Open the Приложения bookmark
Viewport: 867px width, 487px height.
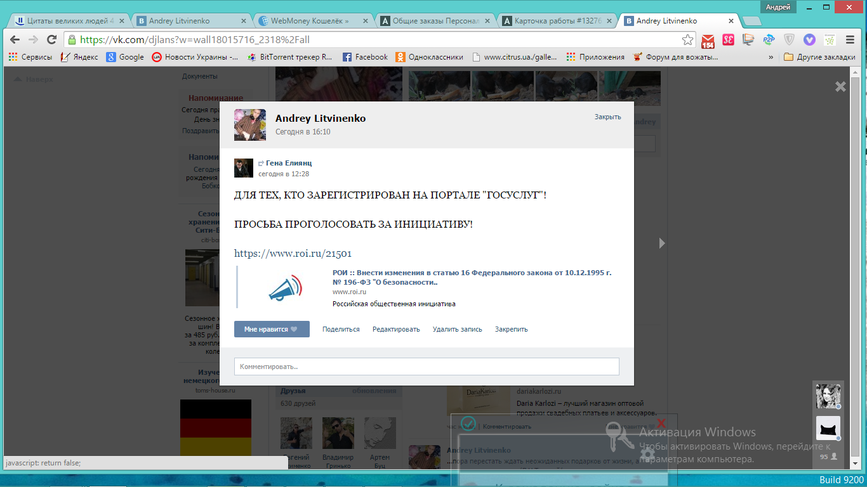595,57
